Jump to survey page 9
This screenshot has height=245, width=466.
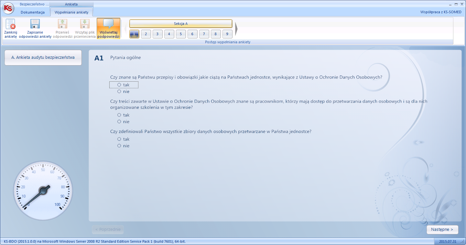point(227,34)
